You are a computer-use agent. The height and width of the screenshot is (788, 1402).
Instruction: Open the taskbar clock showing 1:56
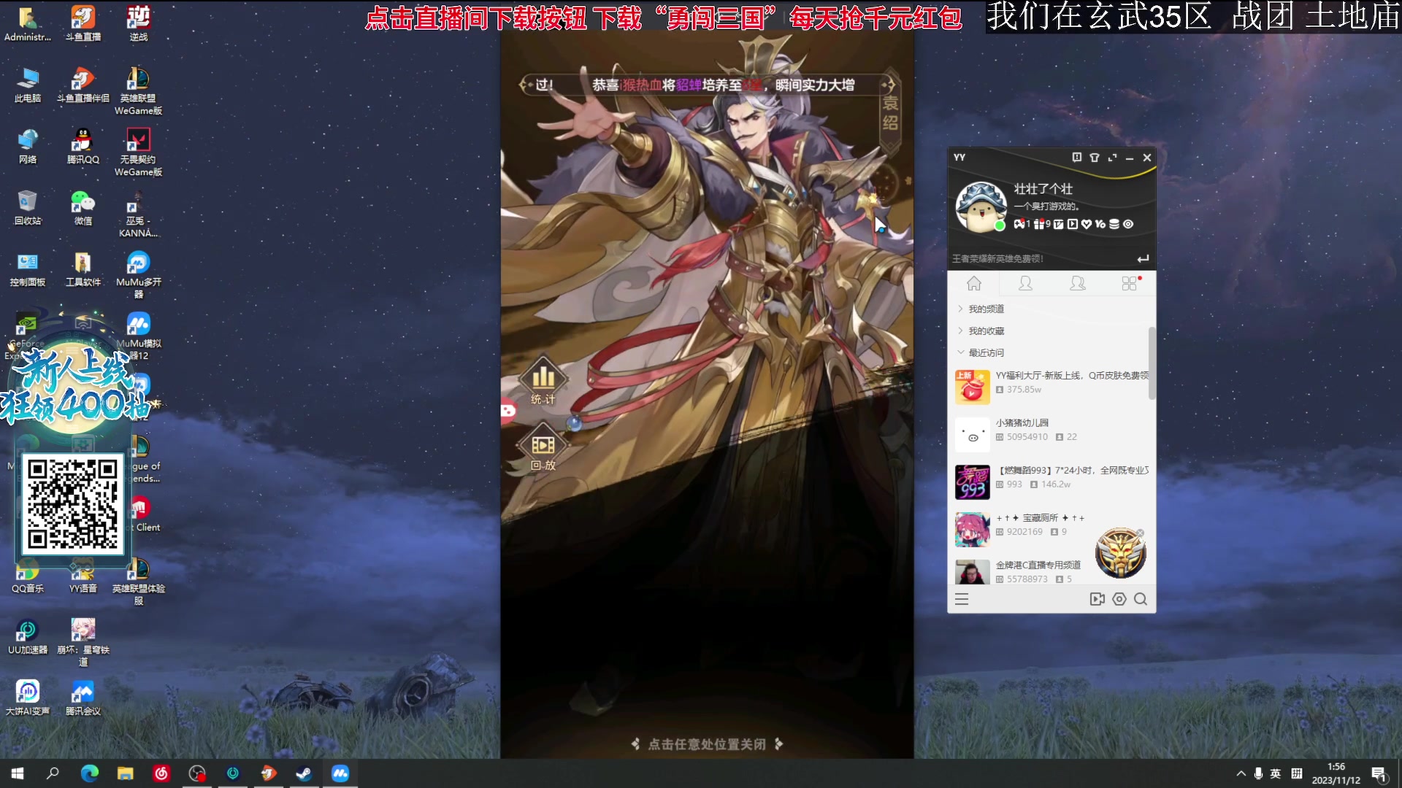(1336, 773)
